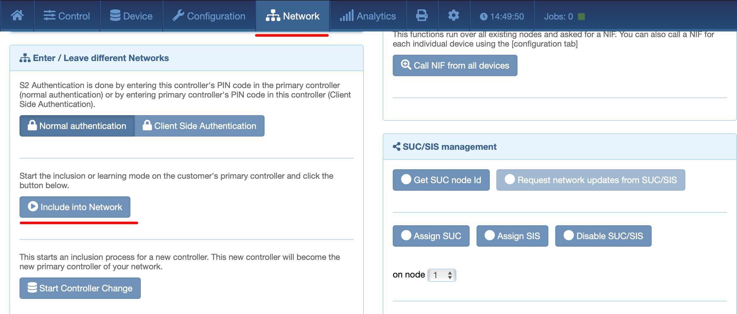Select Client Side Authentication mode
This screenshot has height=314, width=737.
click(x=199, y=126)
